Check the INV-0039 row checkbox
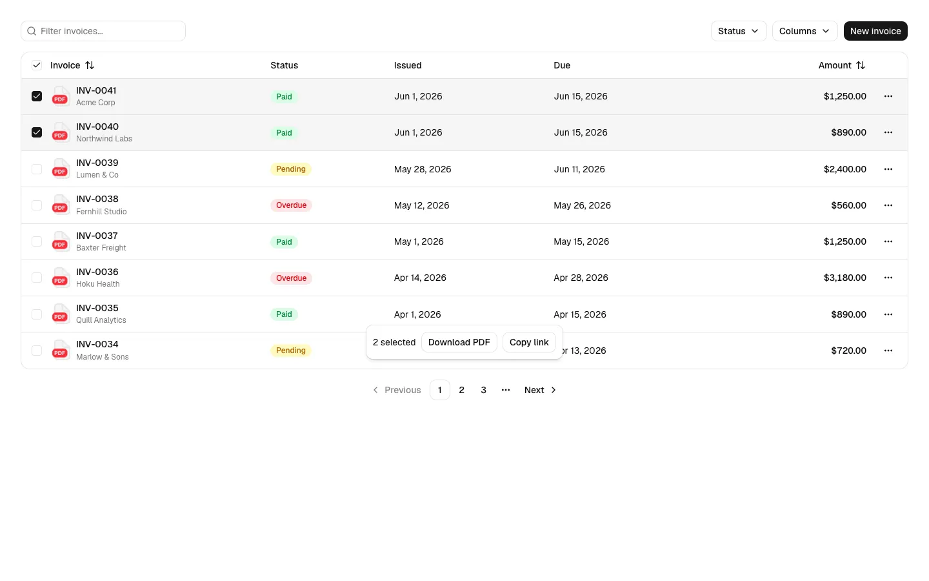 pyautogui.click(x=37, y=169)
